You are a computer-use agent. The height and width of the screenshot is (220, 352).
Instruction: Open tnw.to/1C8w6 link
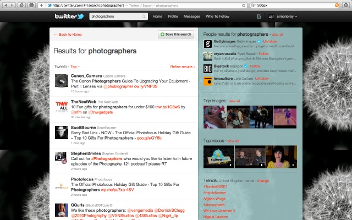pyautogui.click(x=168, y=107)
